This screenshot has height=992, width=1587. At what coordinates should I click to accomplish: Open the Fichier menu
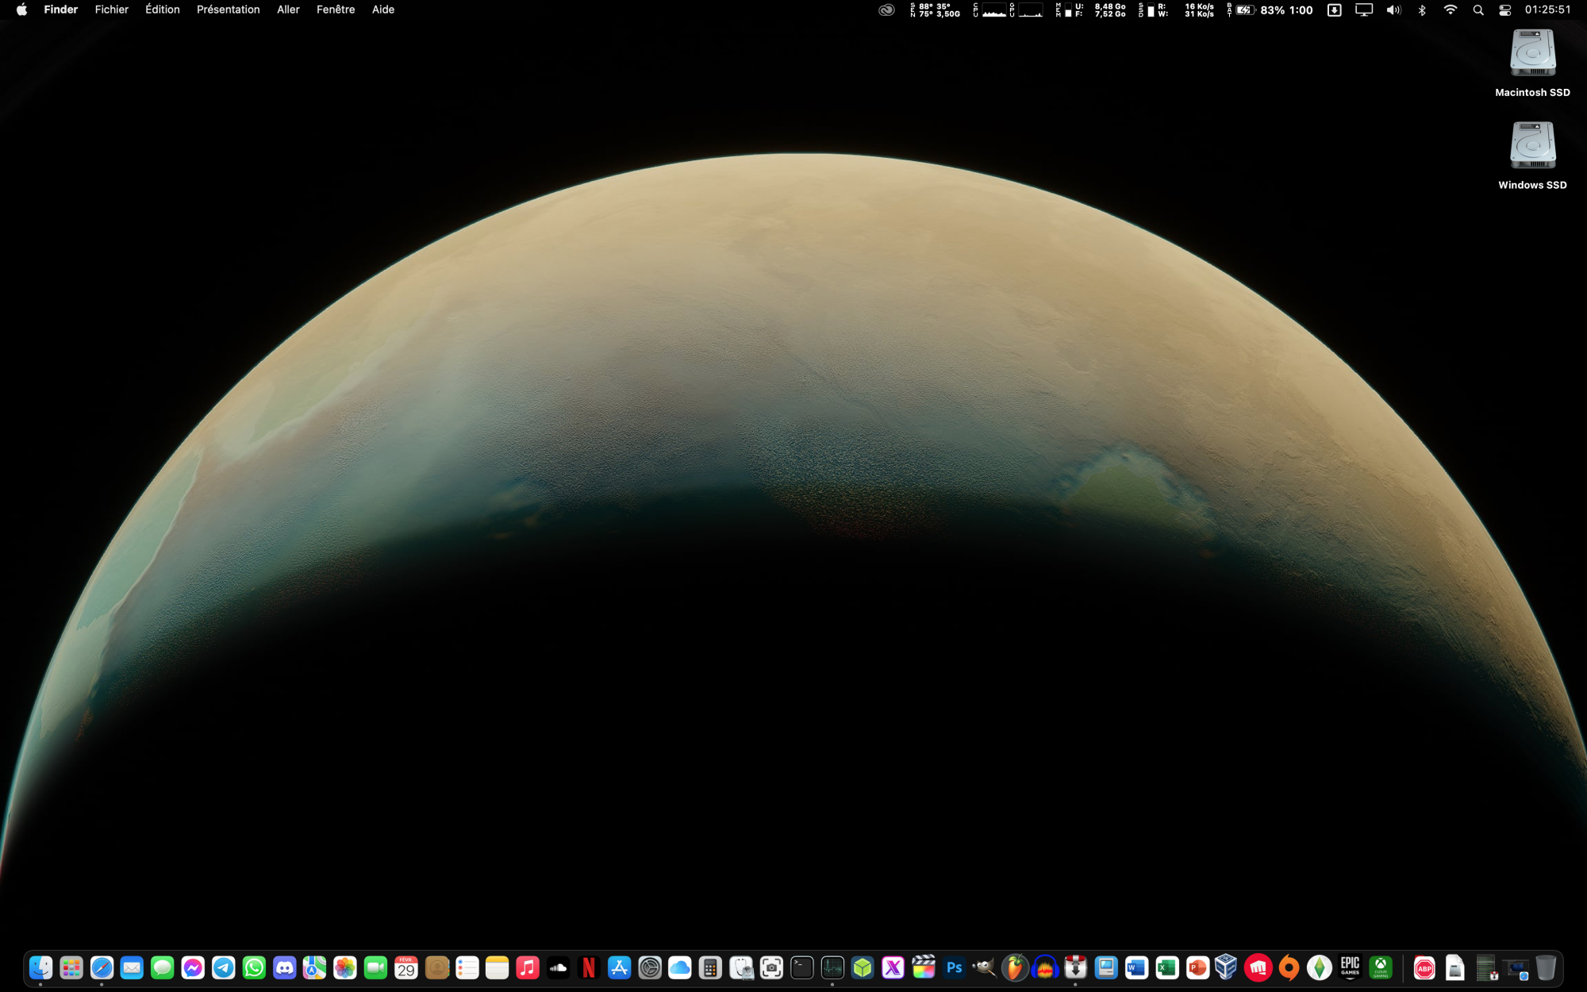(x=112, y=10)
